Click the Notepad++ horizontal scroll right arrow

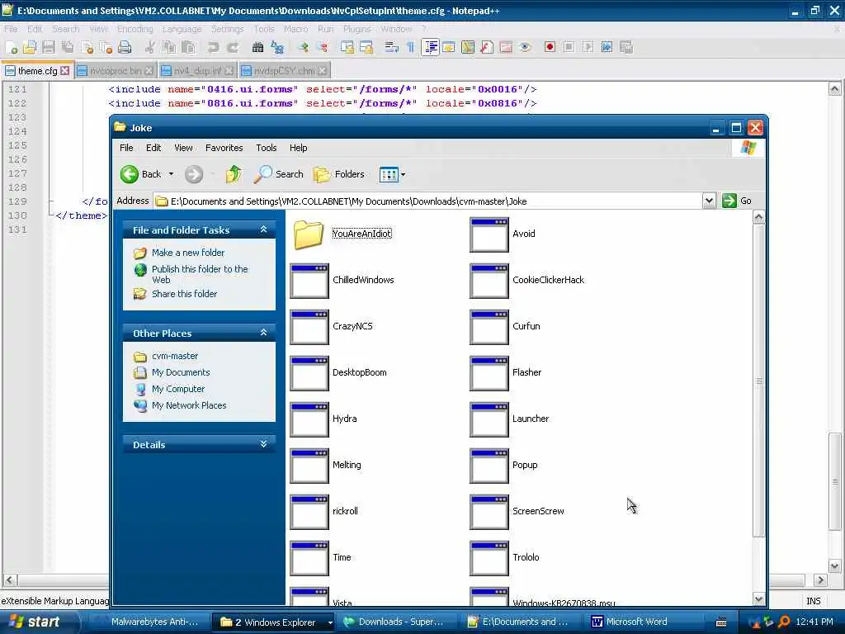coord(820,580)
